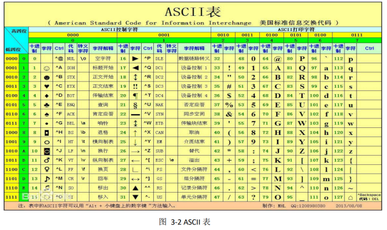Click the club symbol beside ^E
Screen dimensions: 387x230
click(46, 105)
